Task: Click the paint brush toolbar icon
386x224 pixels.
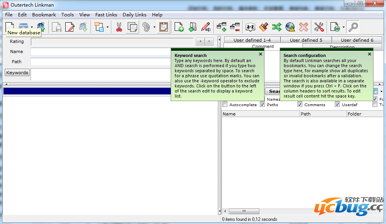Action: click(263, 27)
